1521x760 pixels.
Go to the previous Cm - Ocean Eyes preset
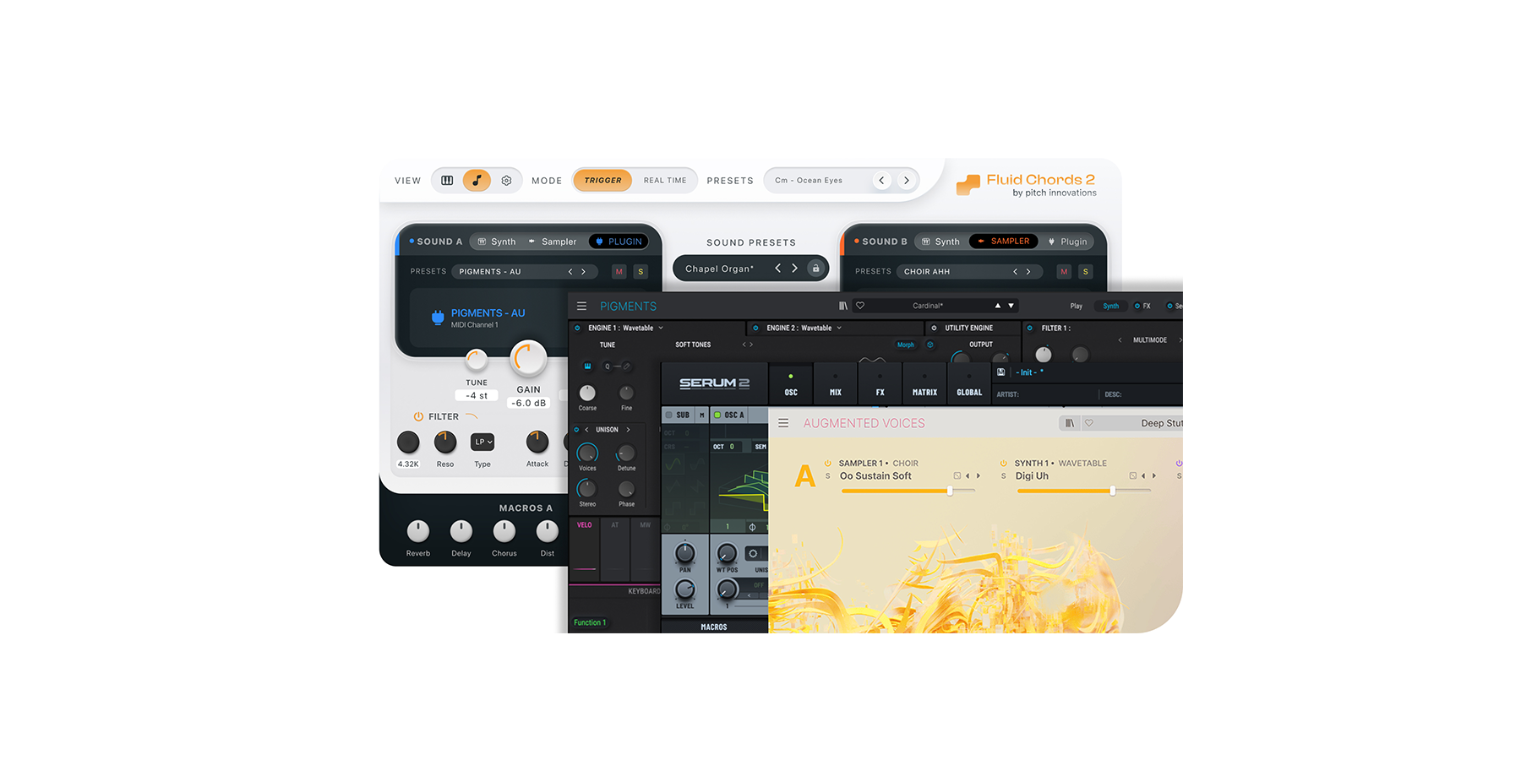(x=881, y=181)
